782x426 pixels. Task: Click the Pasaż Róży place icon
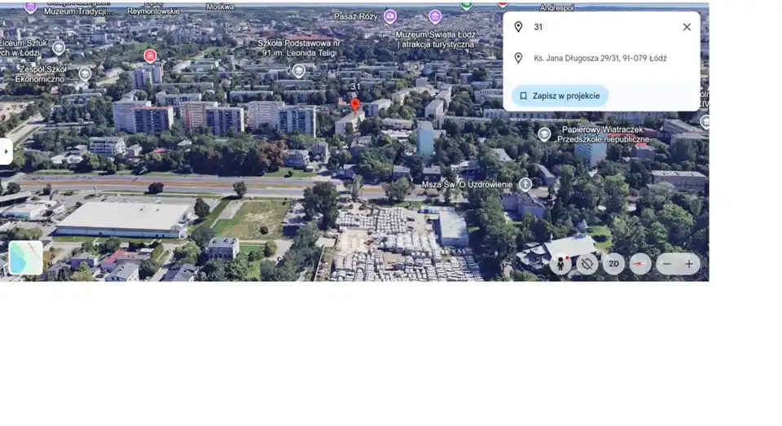(390, 16)
